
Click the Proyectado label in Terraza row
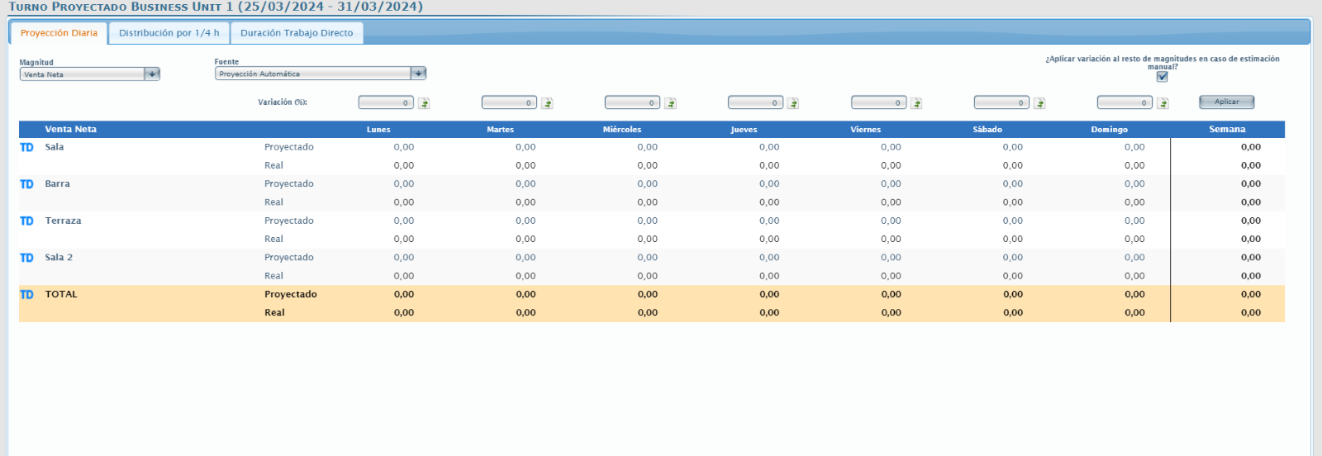click(x=289, y=221)
